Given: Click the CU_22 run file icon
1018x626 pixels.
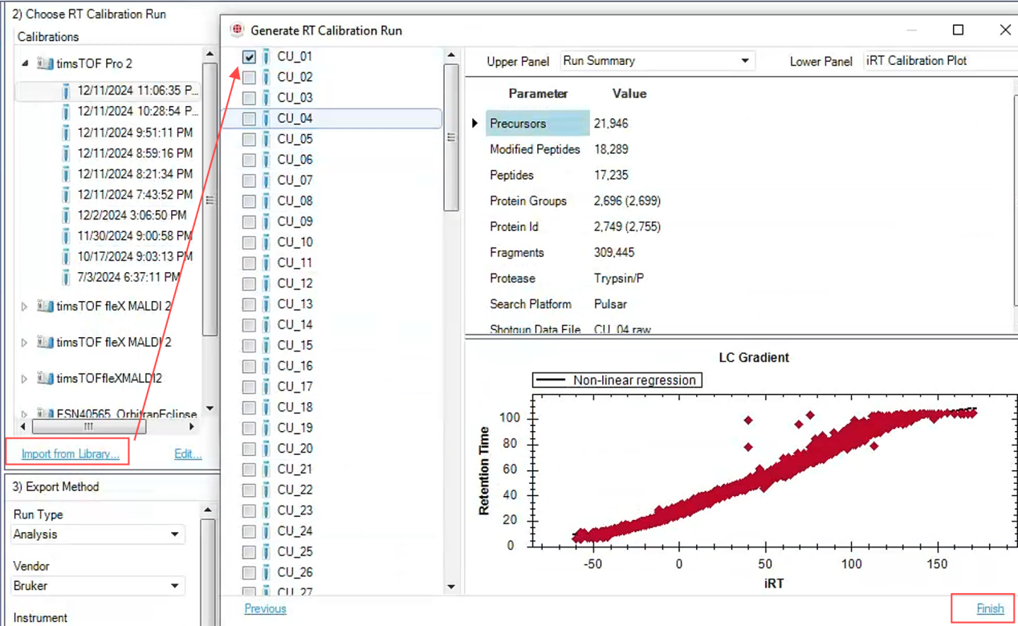Looking at the screenshot, I should [x=267, y=490].
